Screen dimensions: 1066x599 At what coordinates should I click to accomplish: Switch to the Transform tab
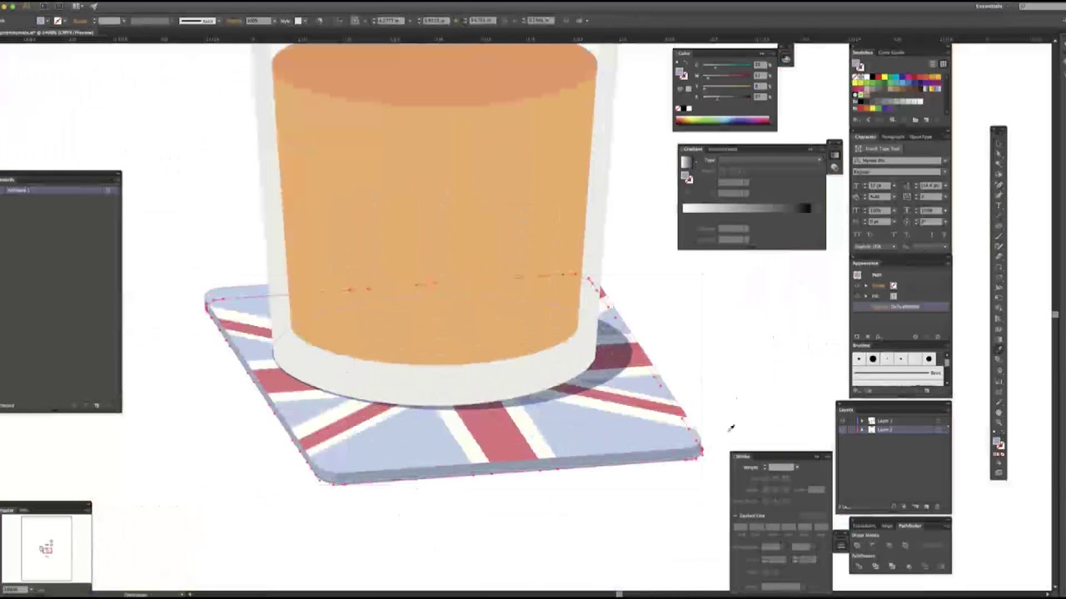(864, 526)
